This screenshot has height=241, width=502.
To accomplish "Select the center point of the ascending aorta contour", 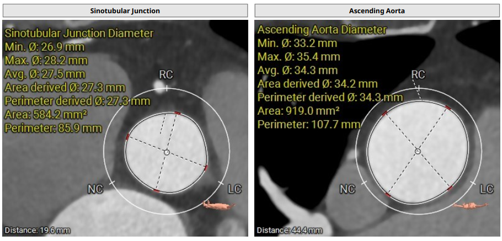I will (418, 151).
